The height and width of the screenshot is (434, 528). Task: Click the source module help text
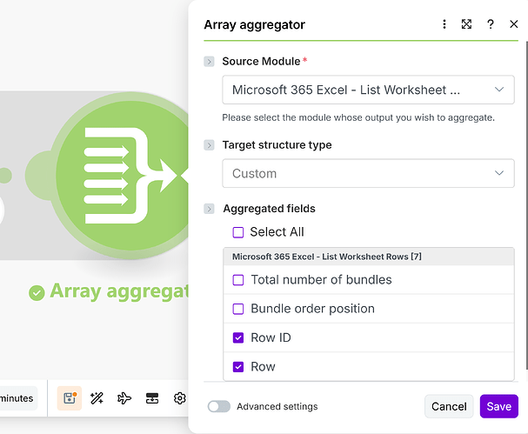[x=358, y=117]
